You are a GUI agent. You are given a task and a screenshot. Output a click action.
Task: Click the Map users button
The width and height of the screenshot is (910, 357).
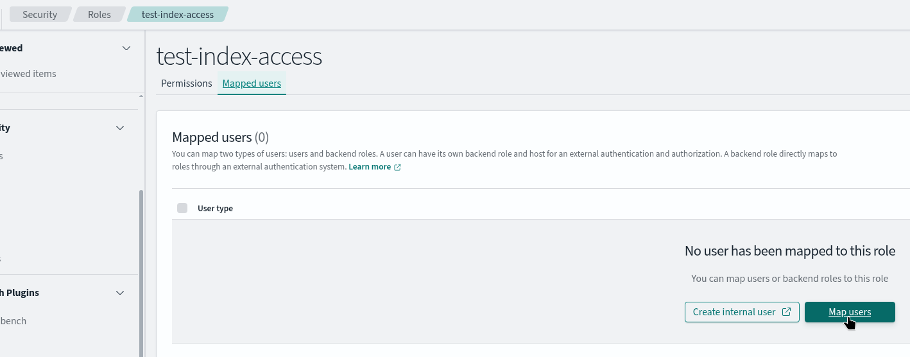coord(850,312)
